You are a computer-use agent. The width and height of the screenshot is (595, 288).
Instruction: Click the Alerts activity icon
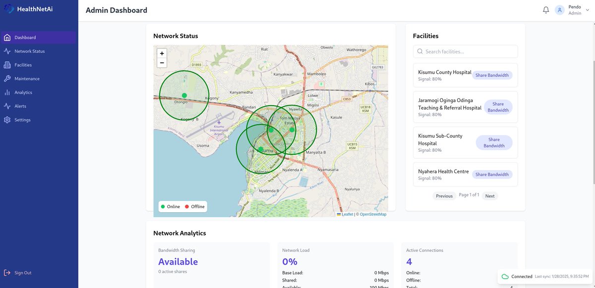(x=7, y=106)
